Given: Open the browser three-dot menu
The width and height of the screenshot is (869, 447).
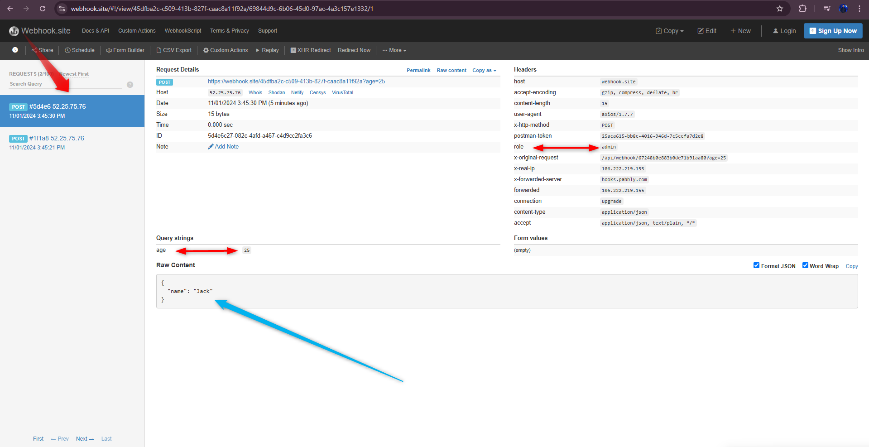Looking at the screenshot, I should tap(859, 9).
